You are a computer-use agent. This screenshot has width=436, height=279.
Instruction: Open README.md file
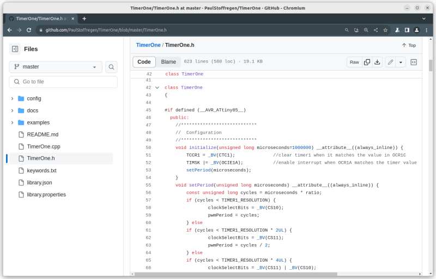[x=43, y=134]
